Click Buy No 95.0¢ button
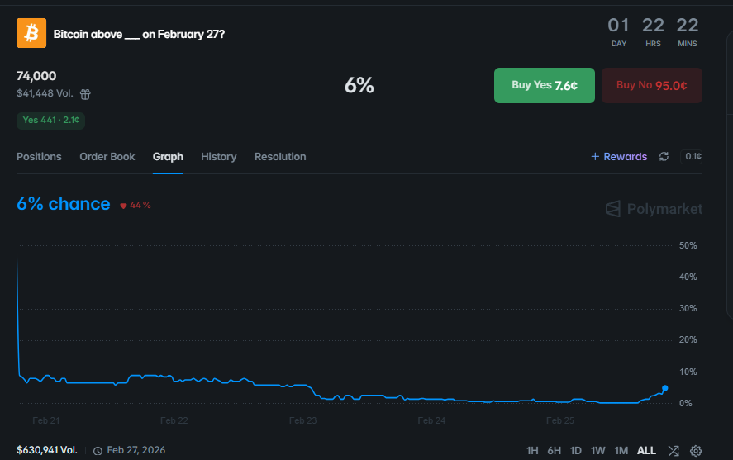The height and width of the screenshot is (460, 733). [x=652, y=85]
